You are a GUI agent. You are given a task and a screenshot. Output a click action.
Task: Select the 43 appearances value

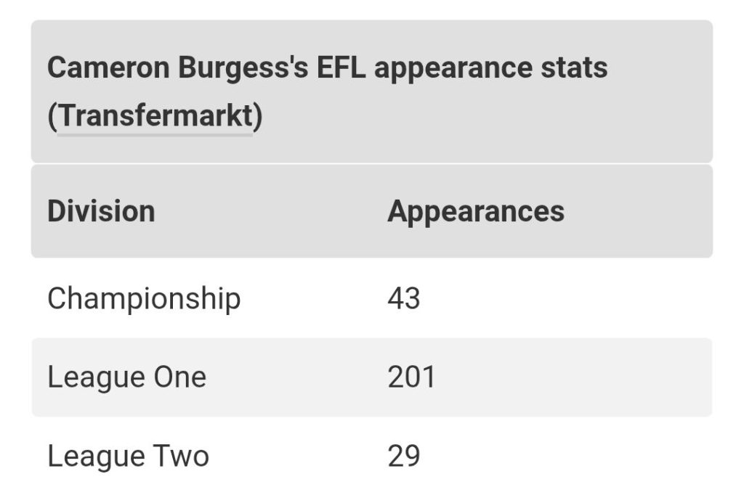pyautogui.click(x=404, y=299)
